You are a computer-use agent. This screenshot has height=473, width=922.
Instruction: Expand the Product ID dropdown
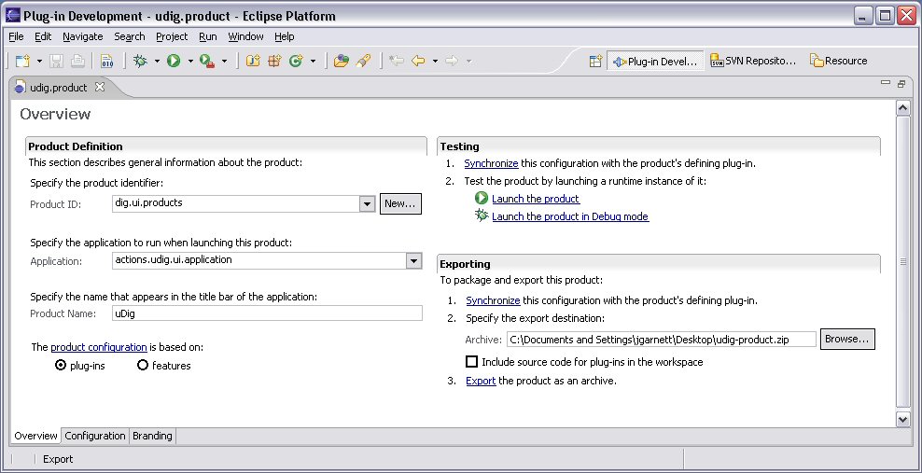tap(367, 203)
